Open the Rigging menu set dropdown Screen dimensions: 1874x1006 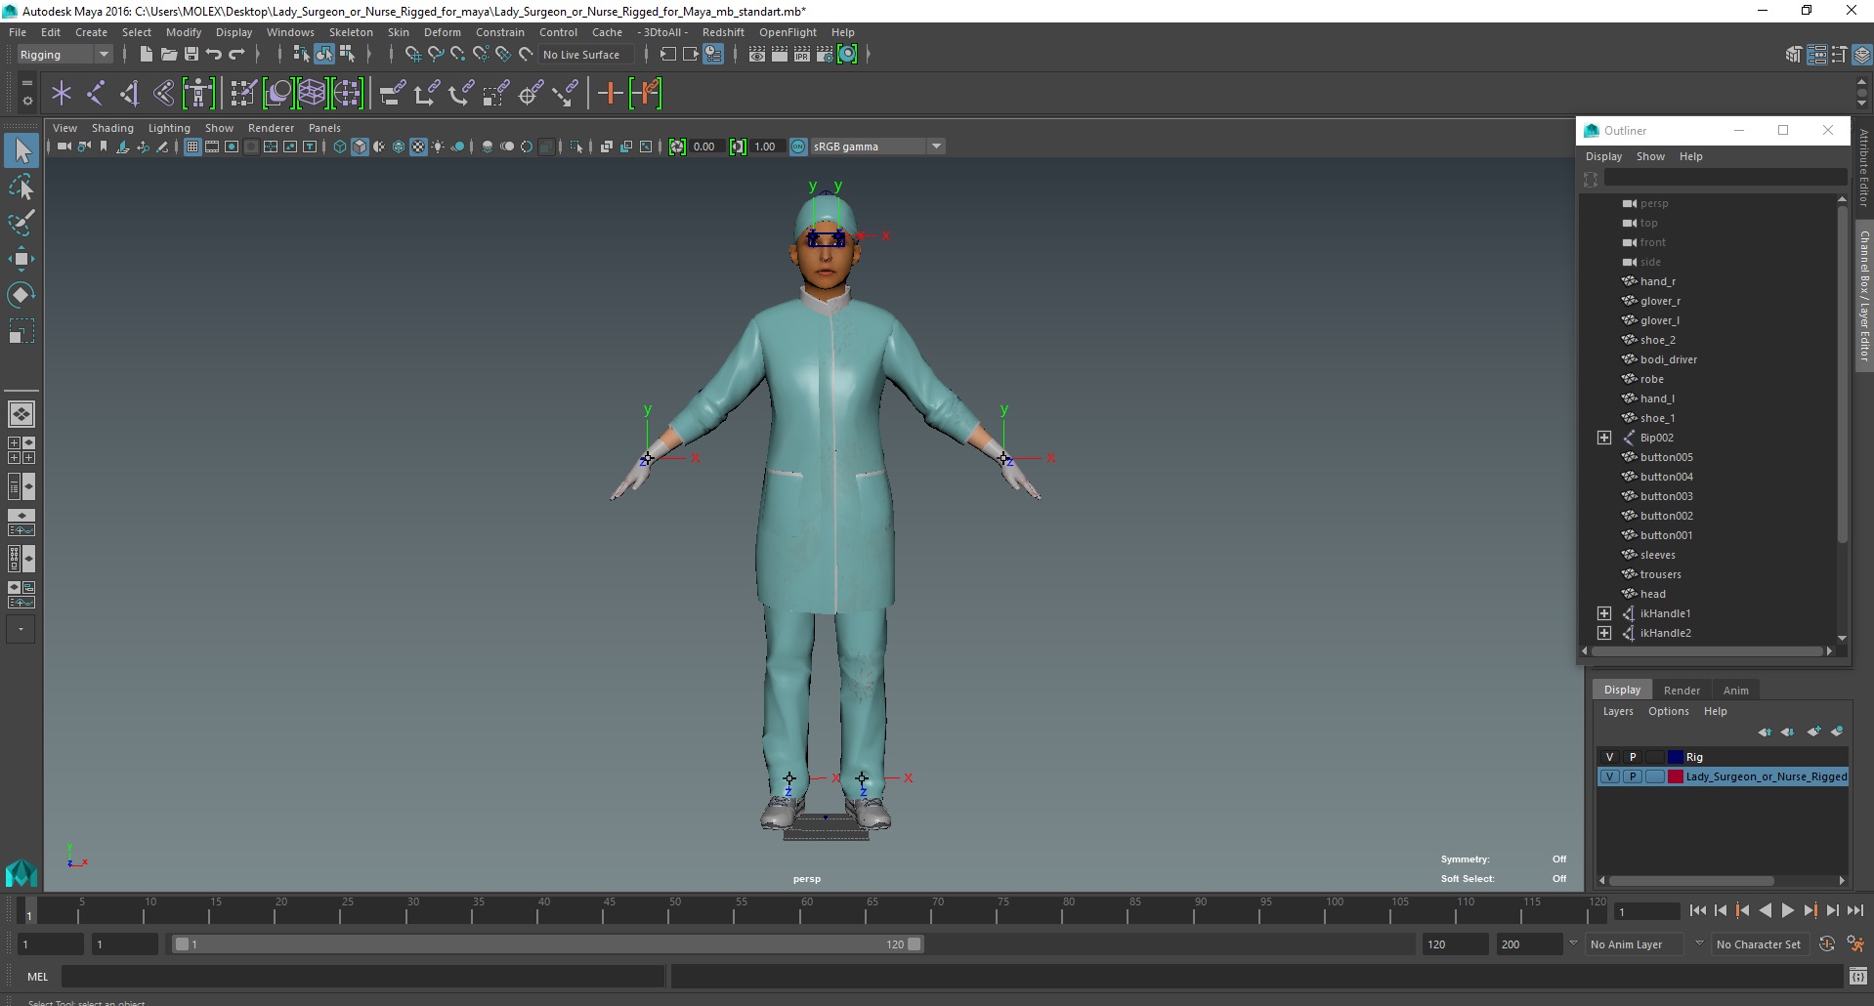coord(64,55)
